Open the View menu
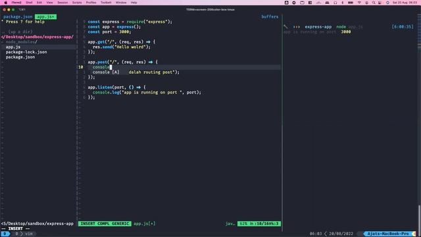The image size is (421, 237). (x=50, y=3)
